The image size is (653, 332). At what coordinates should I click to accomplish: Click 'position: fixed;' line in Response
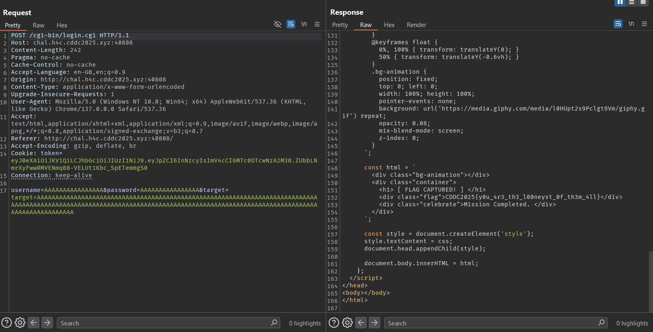click(x=408, y=79)
